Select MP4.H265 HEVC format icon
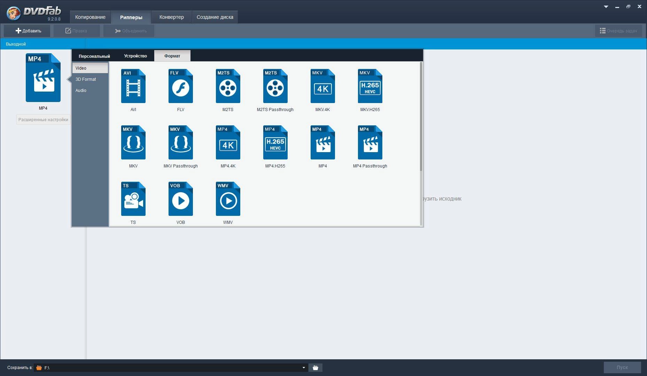The image size is (647, 376). coord(275,142)
